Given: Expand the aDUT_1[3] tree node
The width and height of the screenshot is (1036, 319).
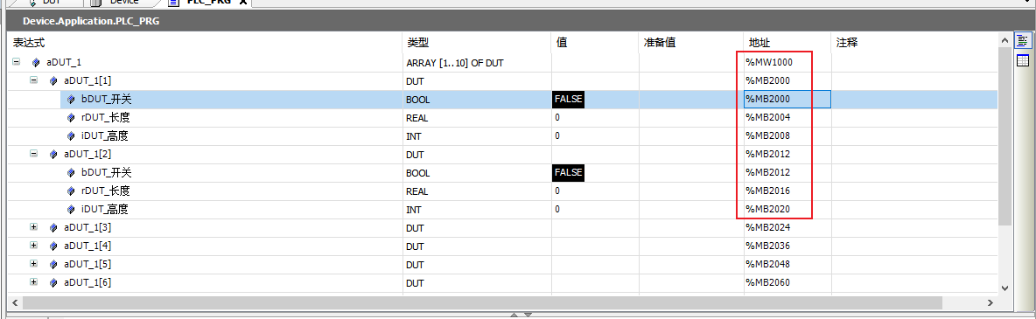Looking at the screenshot, I should (34, 227).
